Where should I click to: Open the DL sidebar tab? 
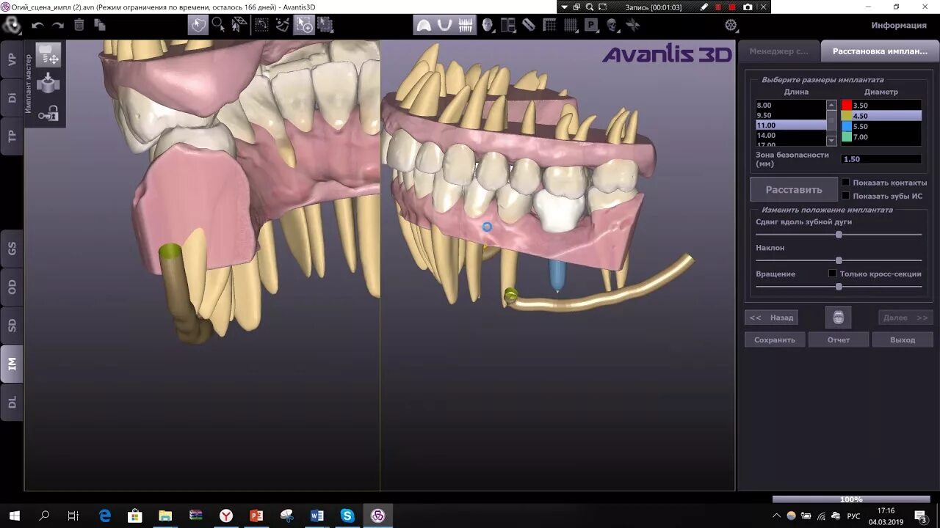pos(12,402)
